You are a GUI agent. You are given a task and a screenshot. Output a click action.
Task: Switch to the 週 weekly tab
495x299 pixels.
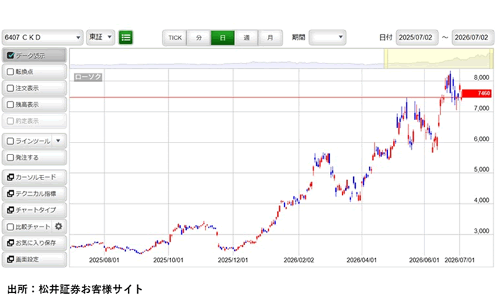247,38
